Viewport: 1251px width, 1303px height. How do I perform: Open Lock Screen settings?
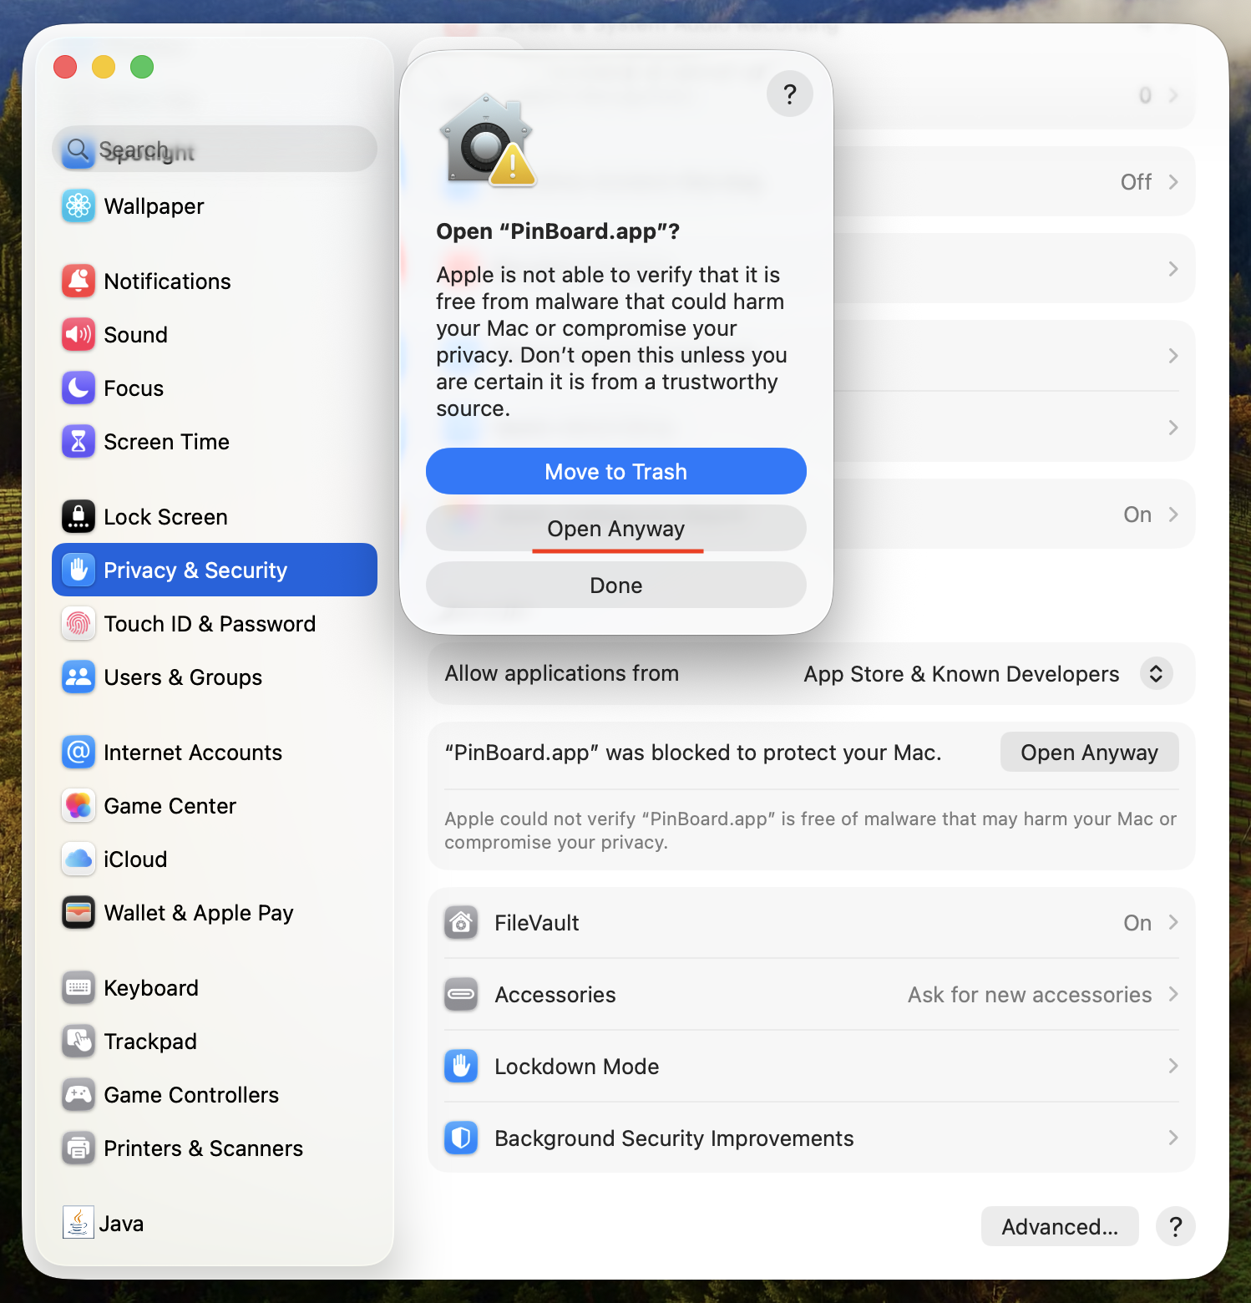[x=165, y=516]
